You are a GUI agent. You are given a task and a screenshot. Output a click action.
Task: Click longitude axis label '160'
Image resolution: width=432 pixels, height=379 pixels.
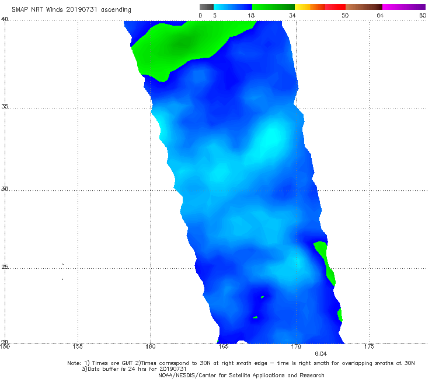[x=151, y=346]
